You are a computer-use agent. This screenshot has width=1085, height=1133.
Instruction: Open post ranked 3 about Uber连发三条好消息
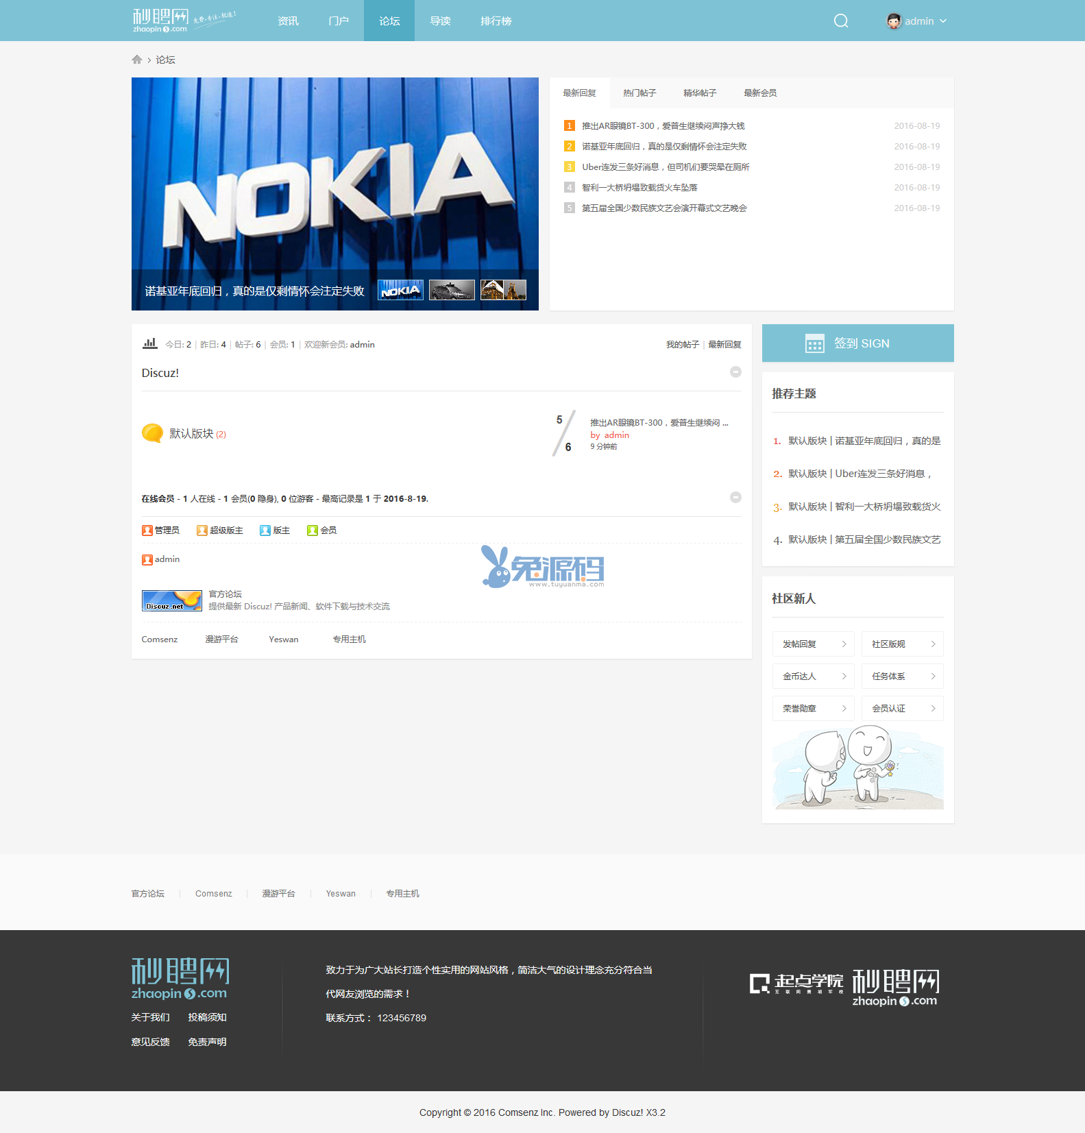pos(666,167)
